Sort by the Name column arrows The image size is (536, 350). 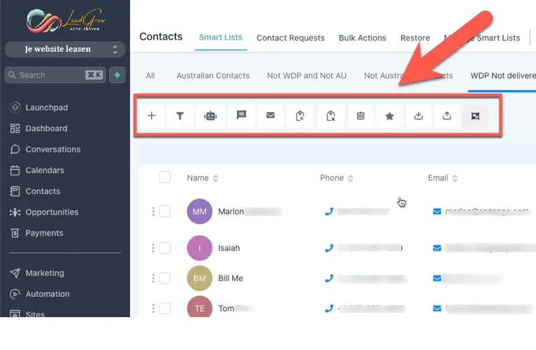(215, 178)
